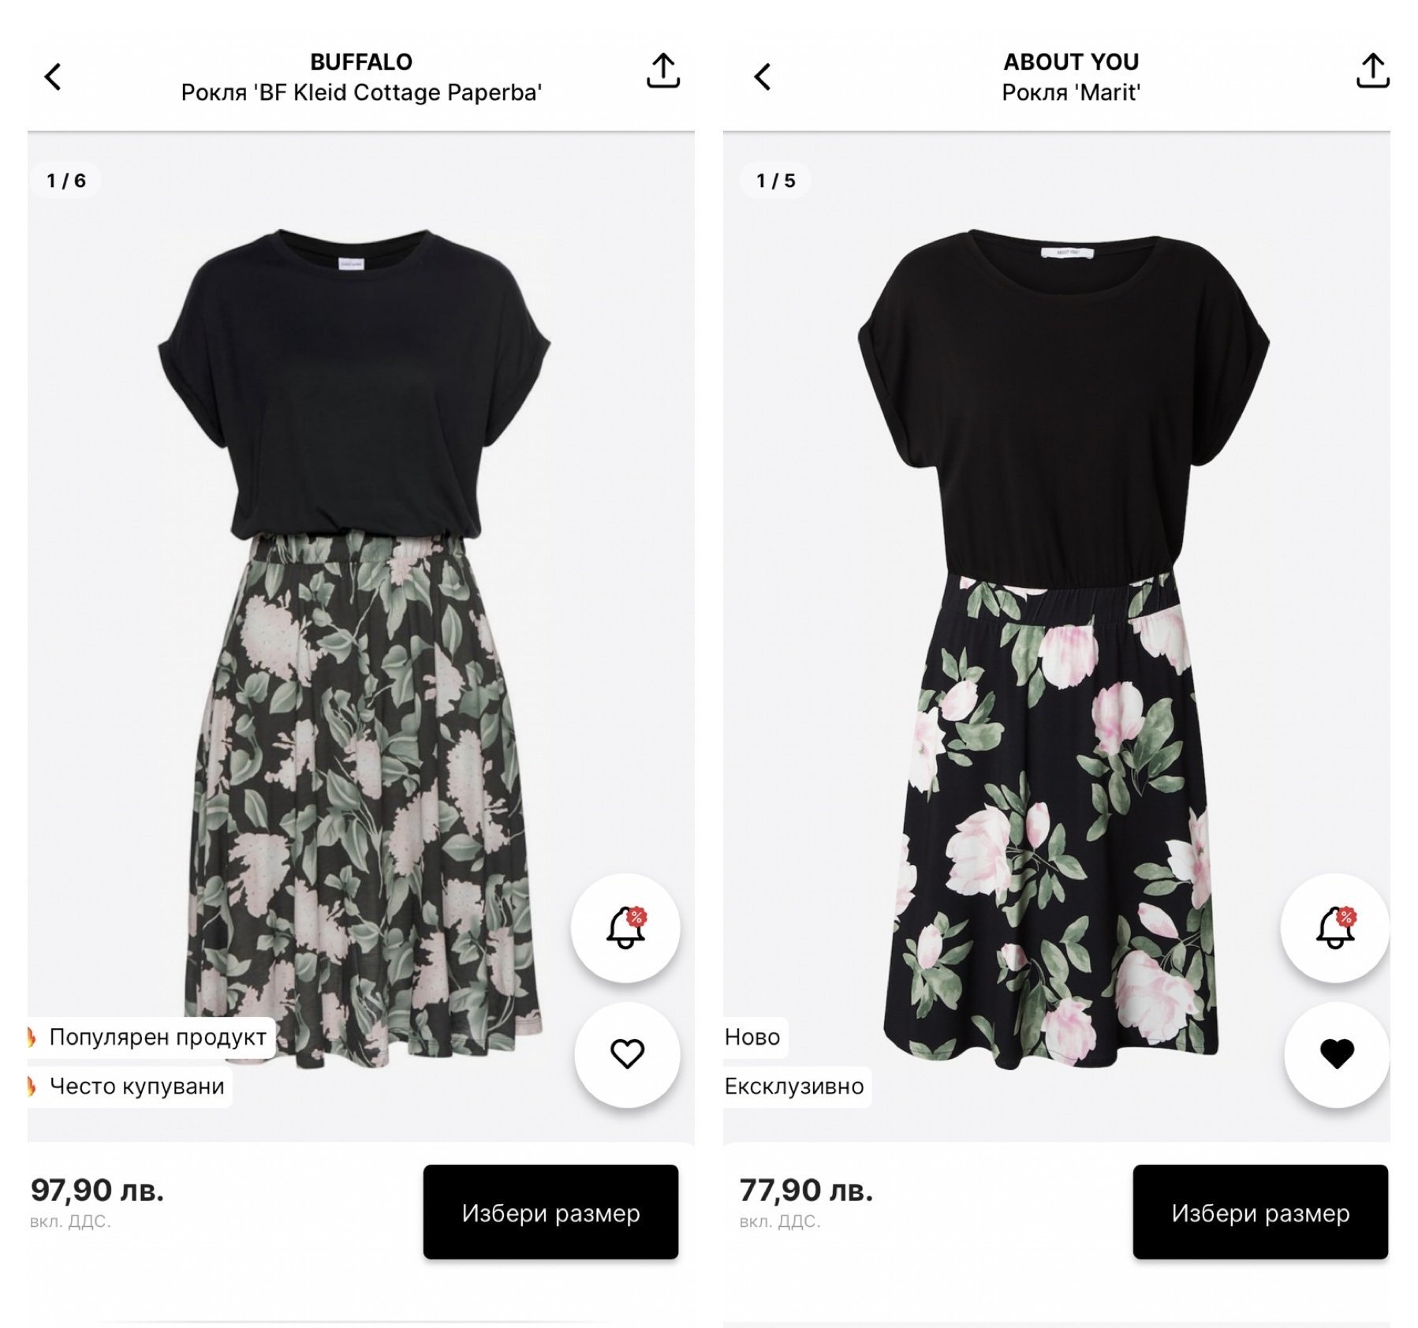This screenshot has width=1418, height=1328.
Task: Tap the 'Ново' badge on Marit dress
Action: coord(753,1037)
